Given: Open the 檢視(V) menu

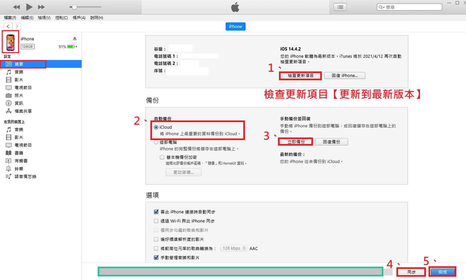Looking at the screenshot, I should (44, 18).
